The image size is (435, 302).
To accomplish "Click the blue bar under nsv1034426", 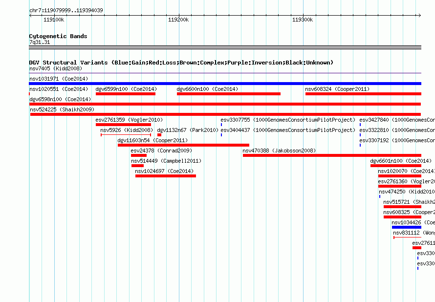I will (407, 227).
